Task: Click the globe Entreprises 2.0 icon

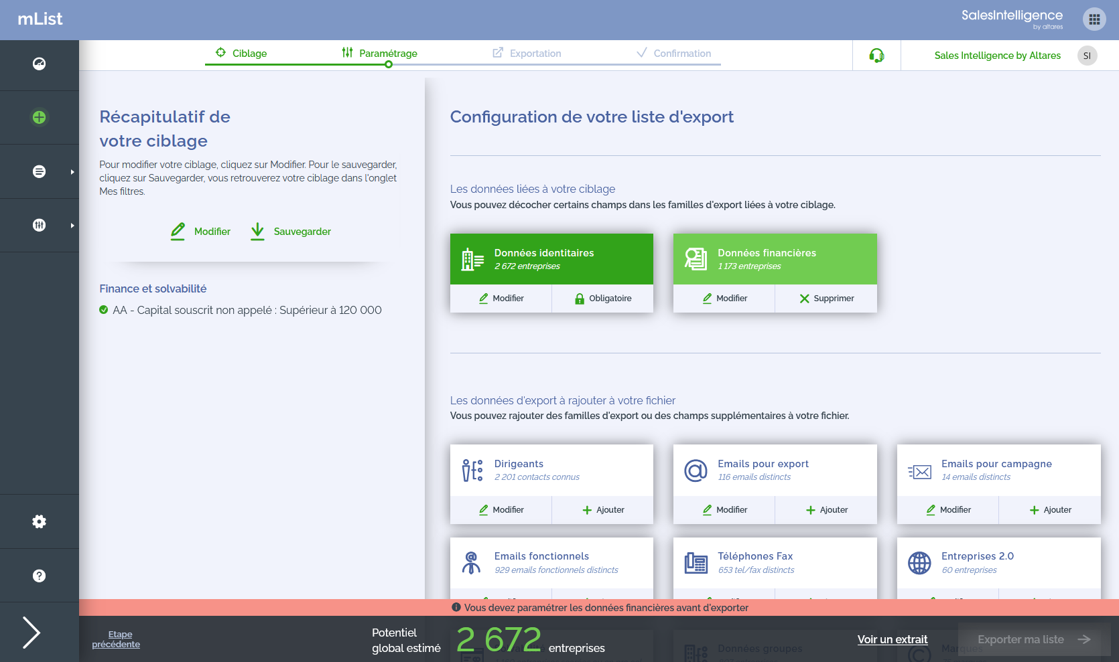Action: (919, 563)
